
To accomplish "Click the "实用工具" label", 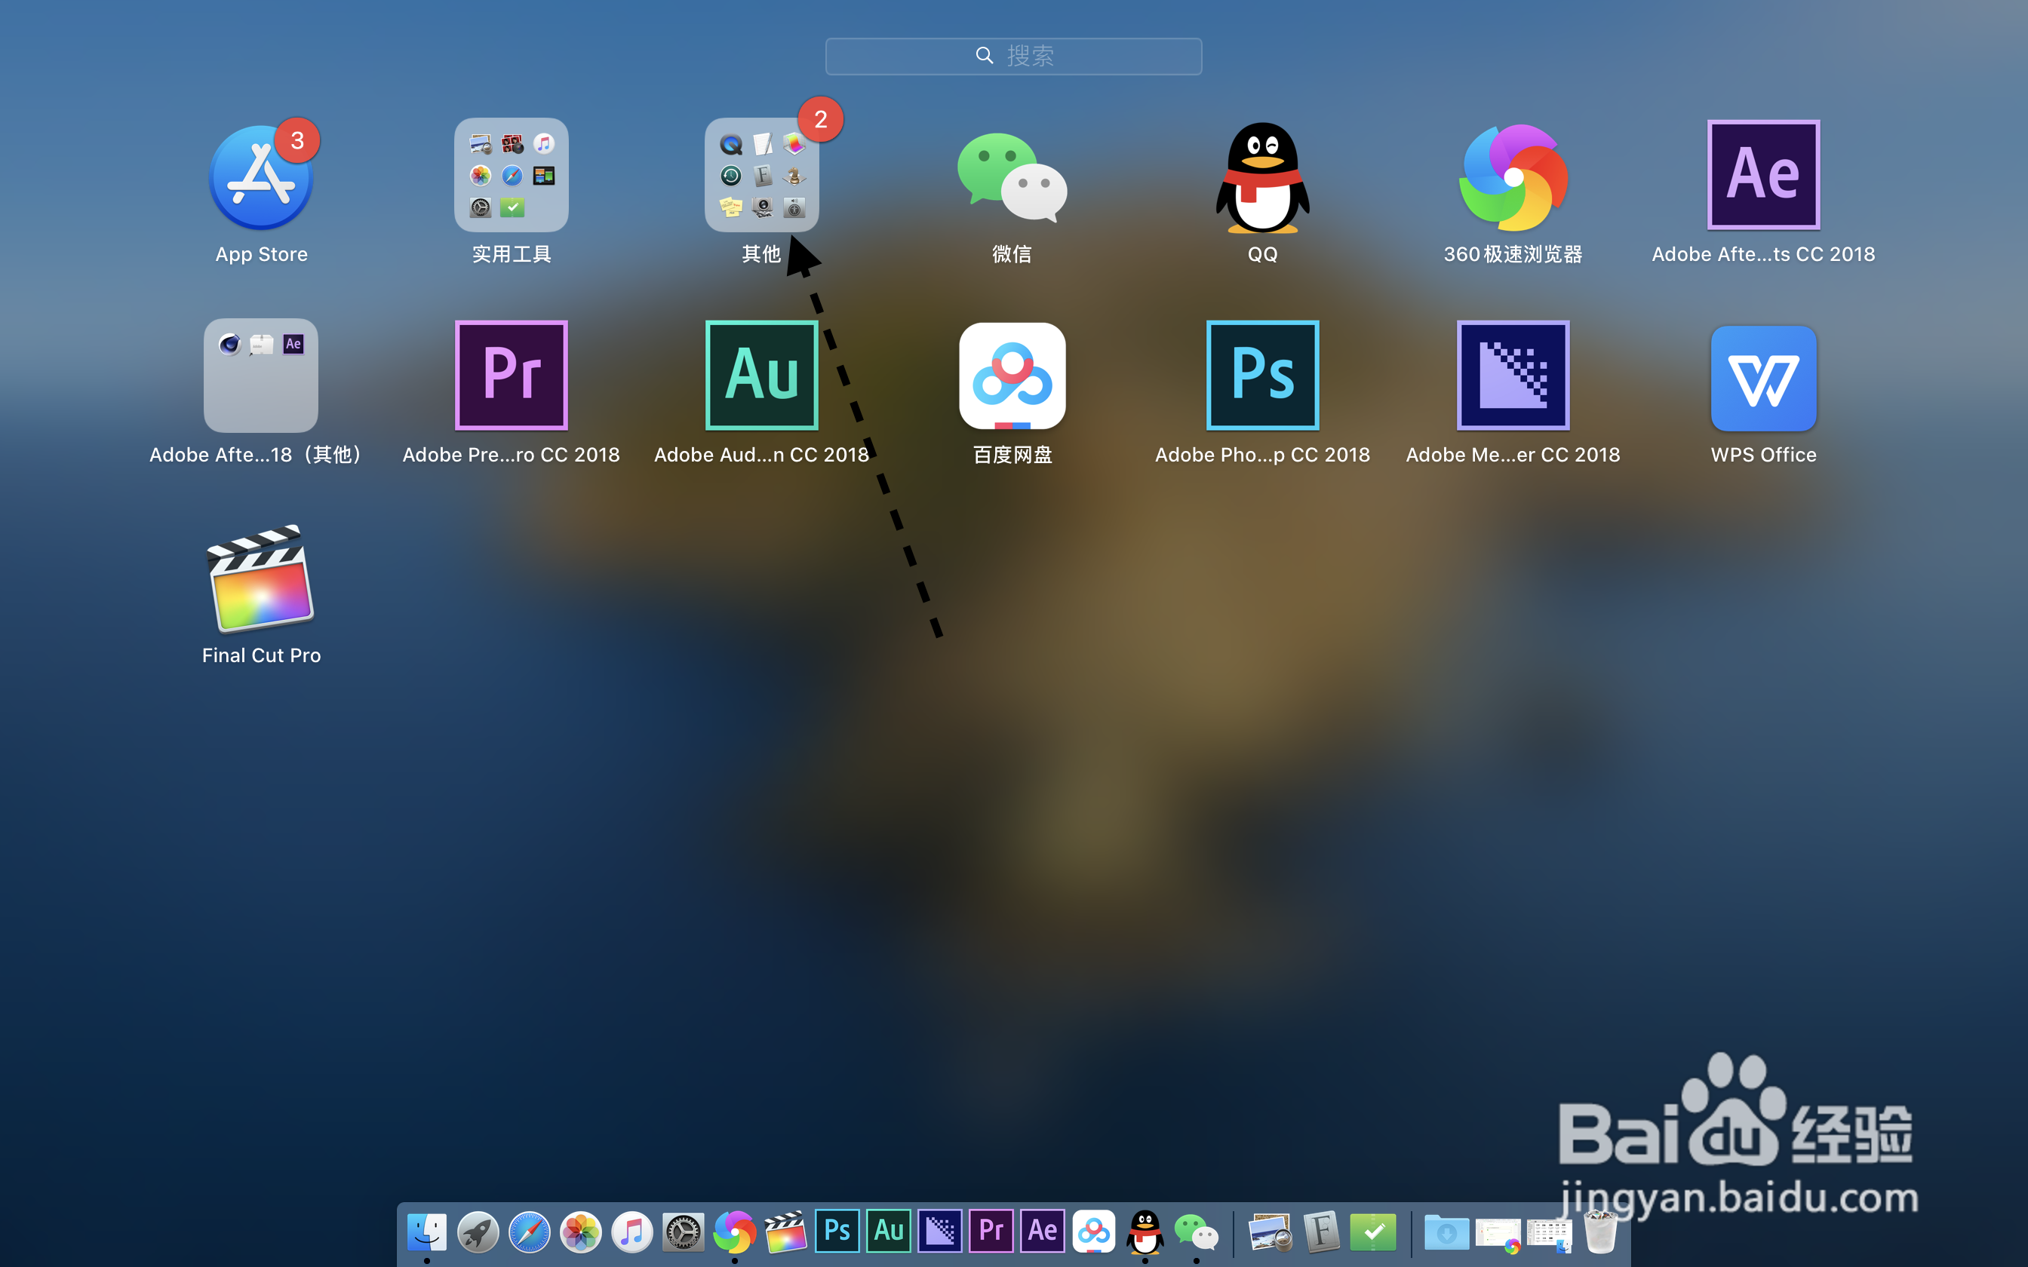I will pos(512,254).
